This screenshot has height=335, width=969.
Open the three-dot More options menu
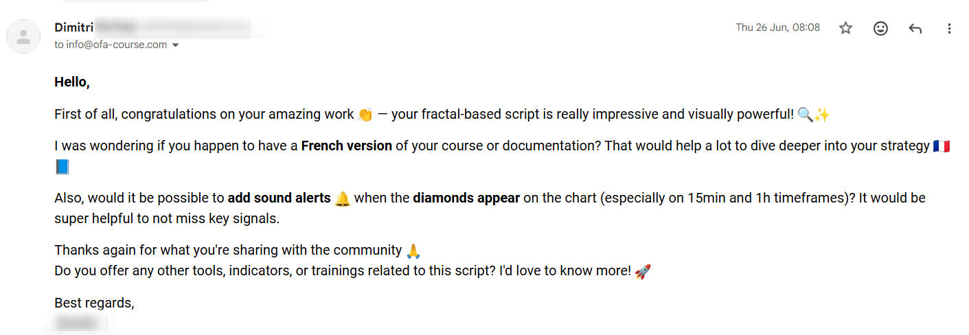pos(949,28)
